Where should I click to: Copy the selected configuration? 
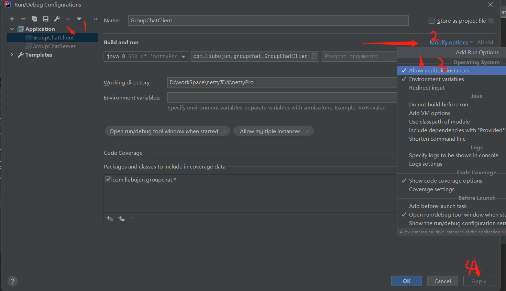34,19
